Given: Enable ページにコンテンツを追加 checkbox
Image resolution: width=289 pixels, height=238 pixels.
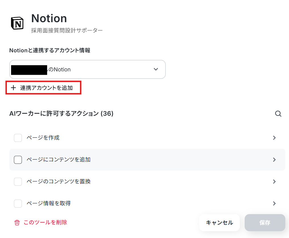Looking at the screenshot, I should [18, 160].
